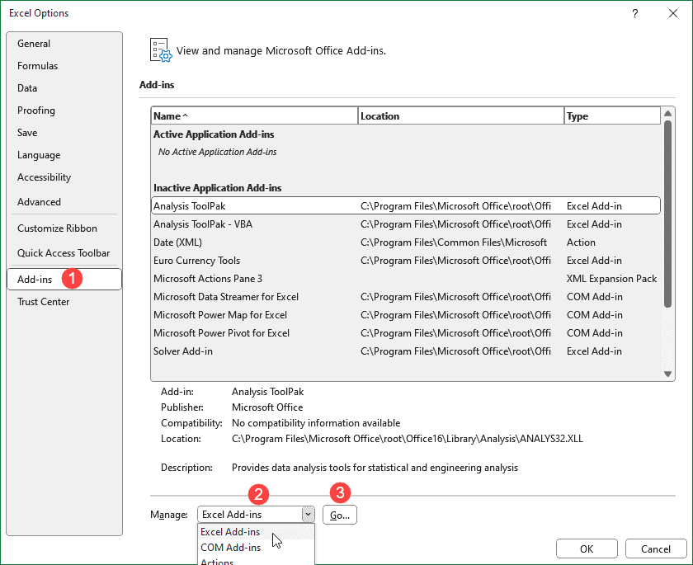693x565 pixels.
Task: Go to the Formulas category
Action: point(37,65)
